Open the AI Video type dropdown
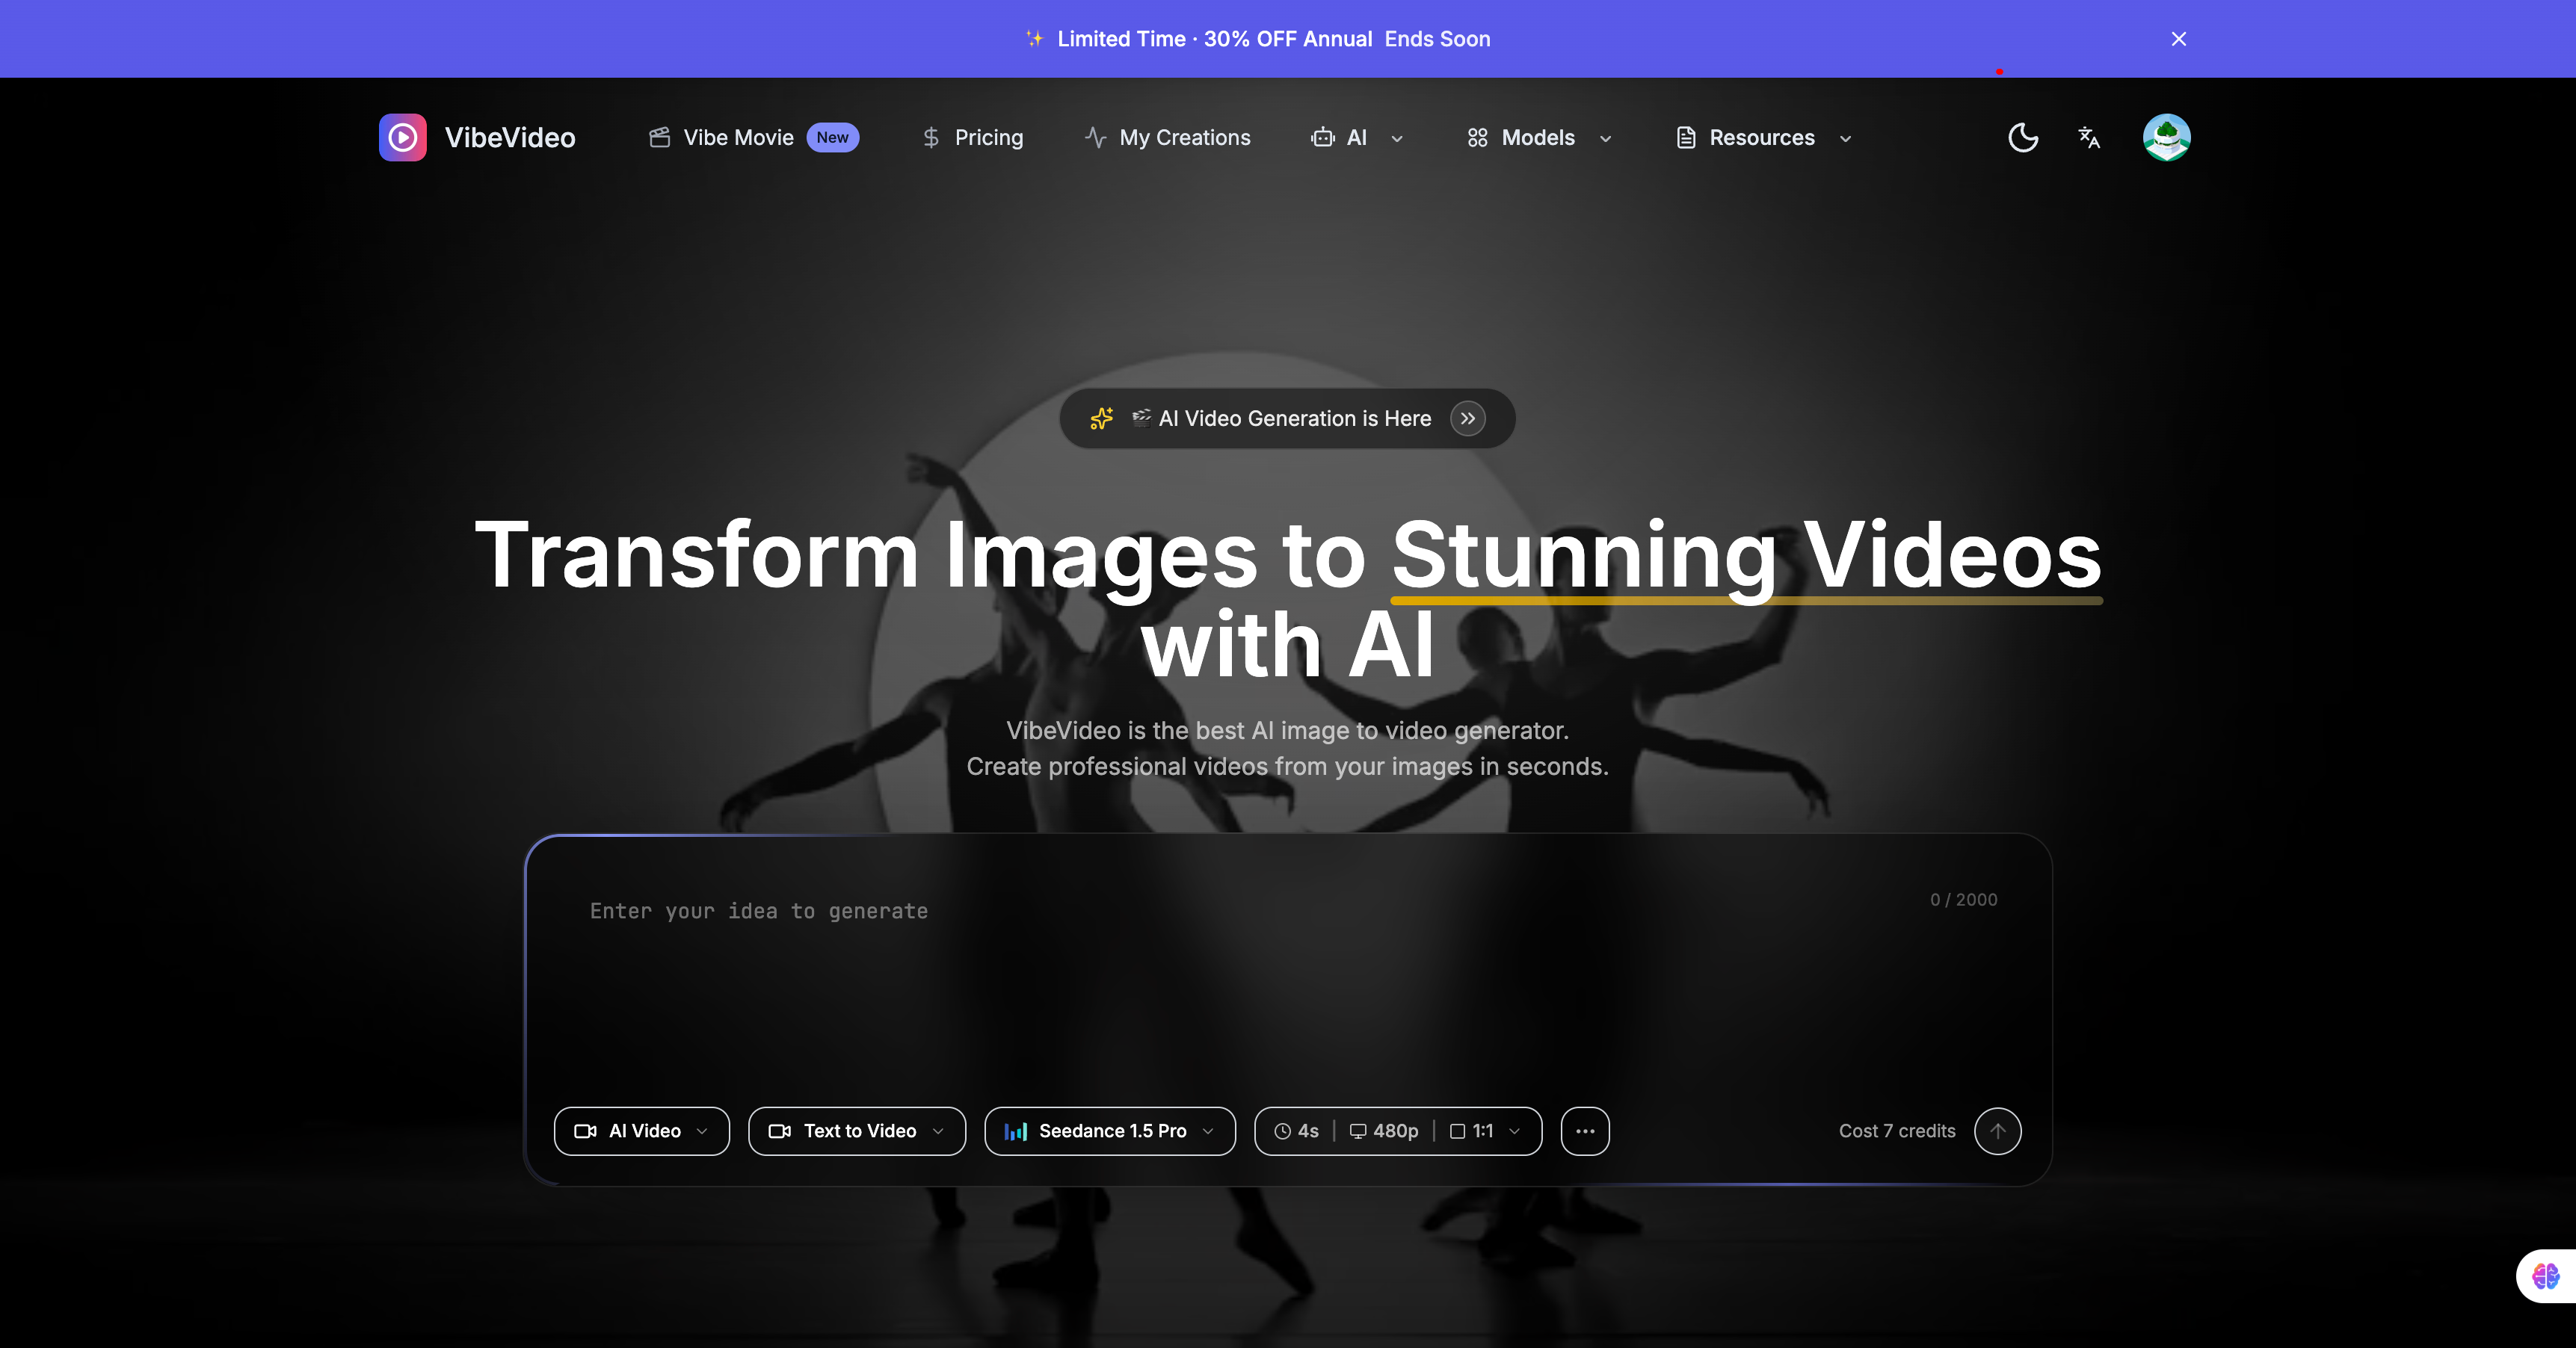The height and width of the screenshot is (1348, 2576). coord(642,1131)
